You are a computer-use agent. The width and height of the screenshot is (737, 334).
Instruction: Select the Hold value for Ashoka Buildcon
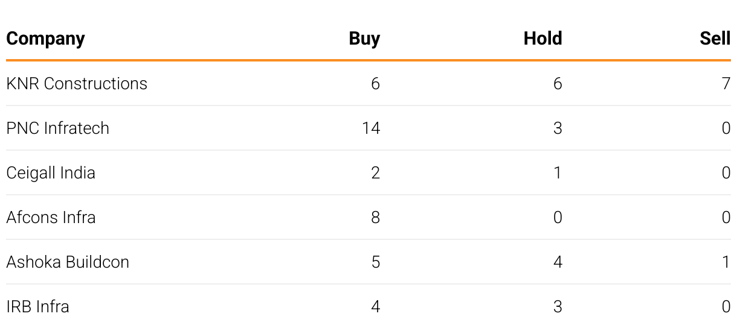click(558, 262)
